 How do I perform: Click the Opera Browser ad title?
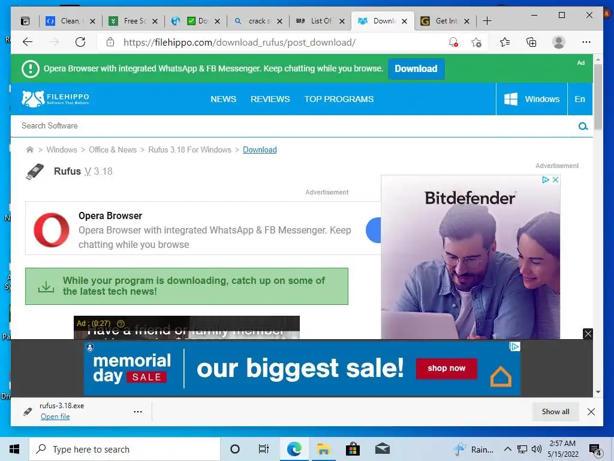110,215
